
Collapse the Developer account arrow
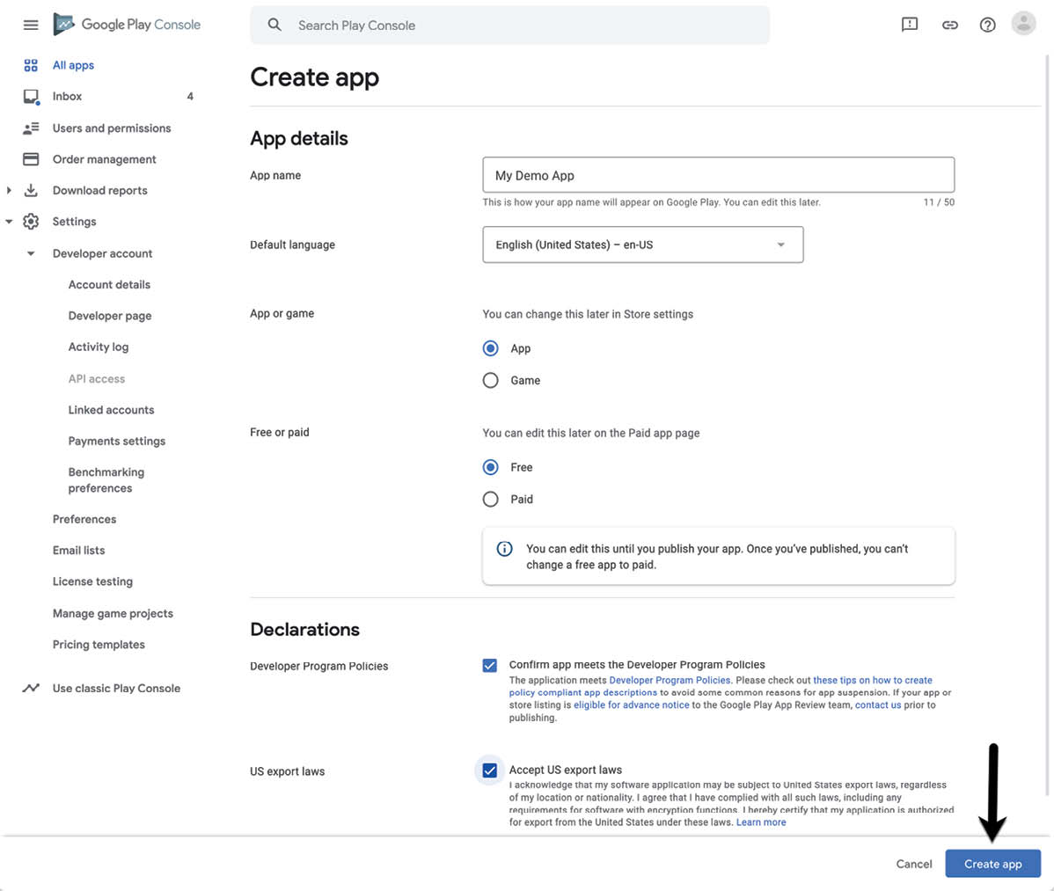point(31,253)
